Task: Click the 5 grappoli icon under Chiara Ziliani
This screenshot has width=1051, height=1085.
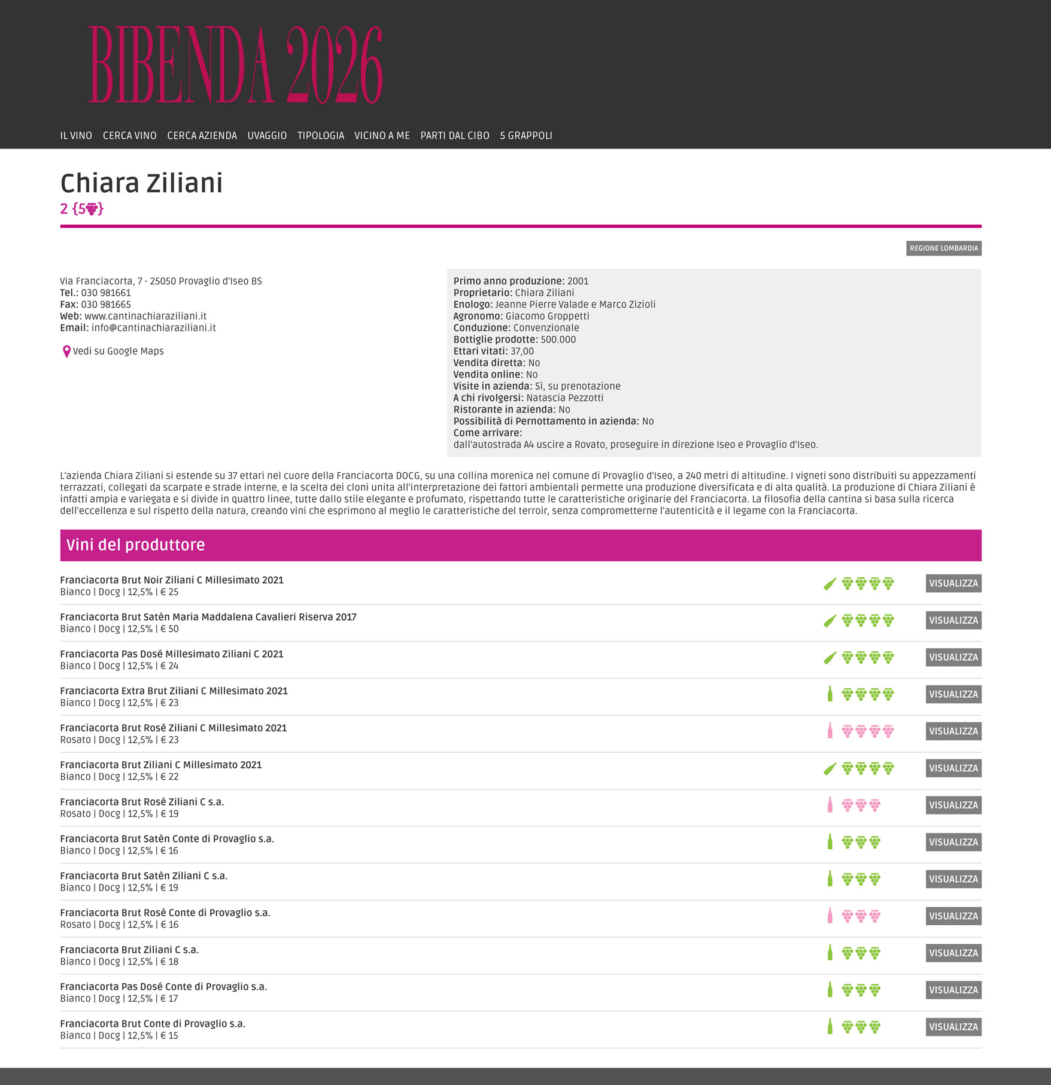Action: click(92, 209)
